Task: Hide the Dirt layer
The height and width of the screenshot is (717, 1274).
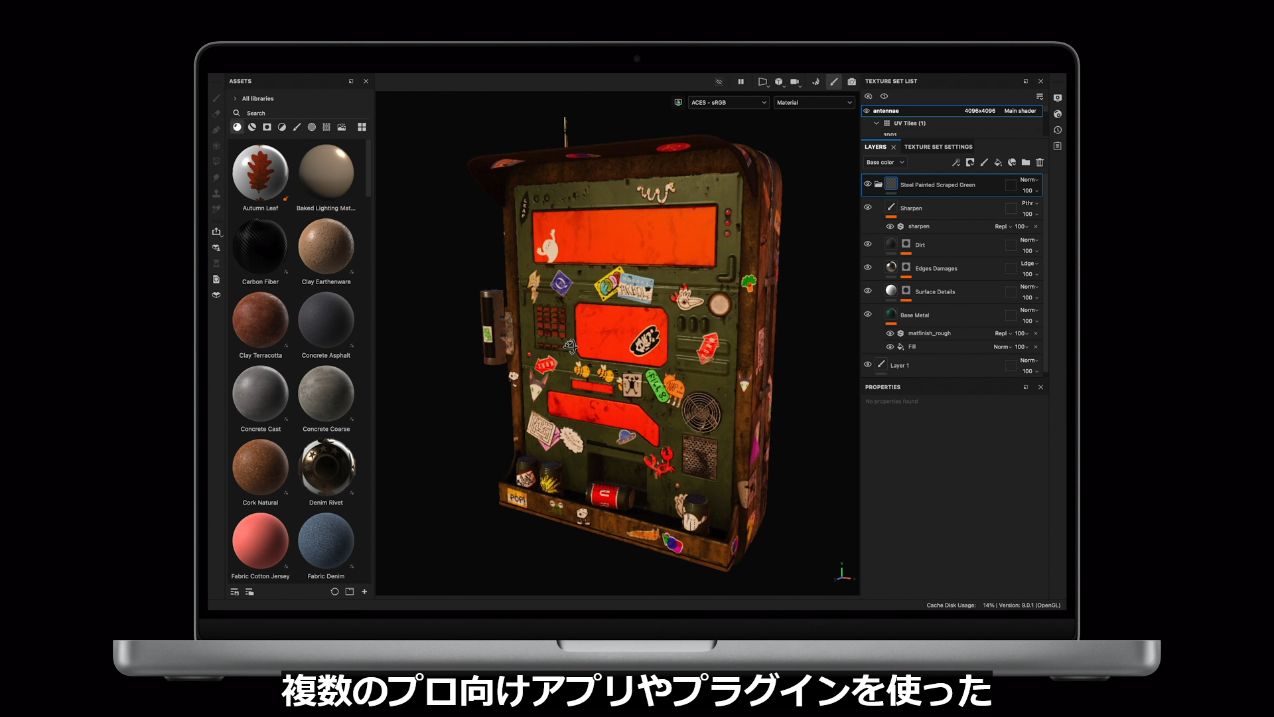Action: tap(867, 244)
